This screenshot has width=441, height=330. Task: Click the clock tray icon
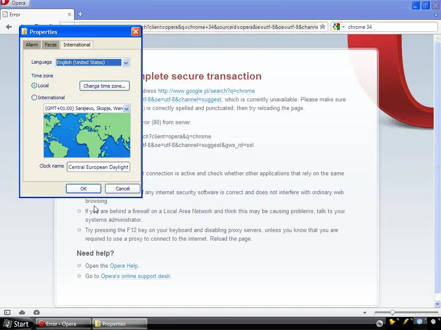click(433, 322)
